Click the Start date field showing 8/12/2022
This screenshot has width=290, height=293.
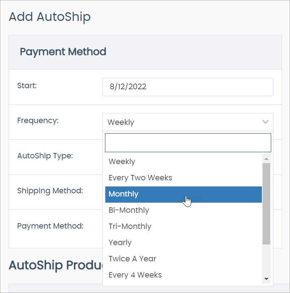188,87
